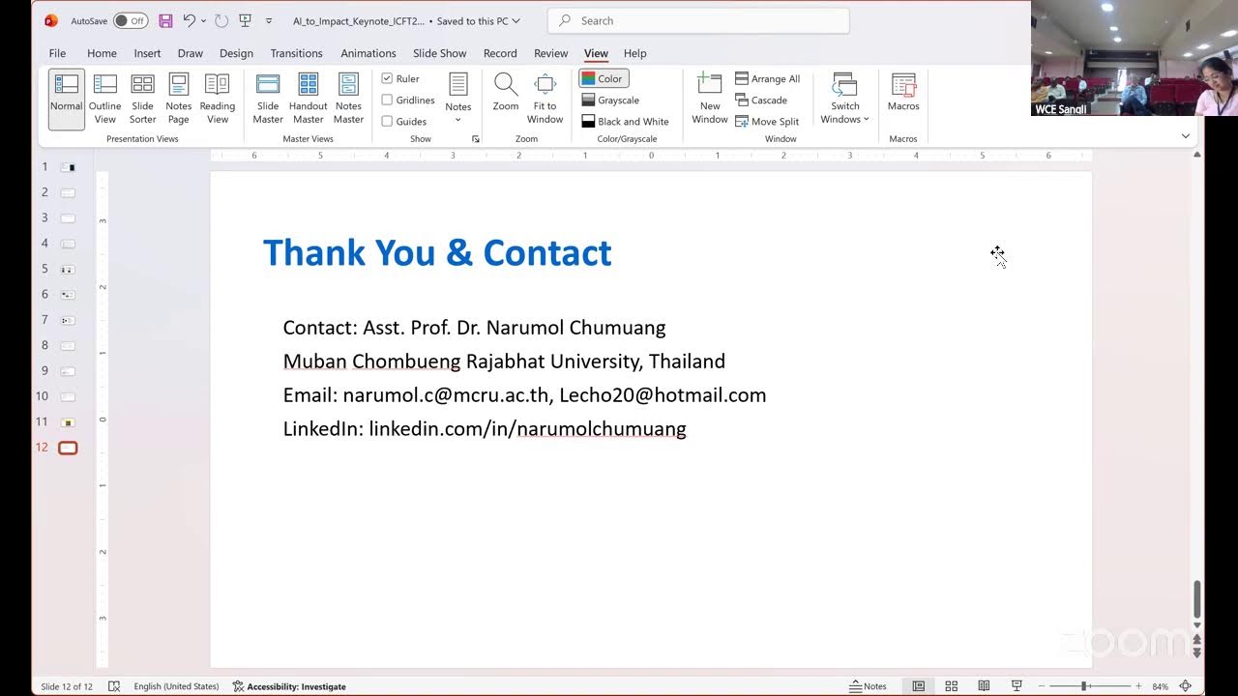Fit slide to current window icon
Viewport: 1238px width, 696px height.
[1186, 686]
